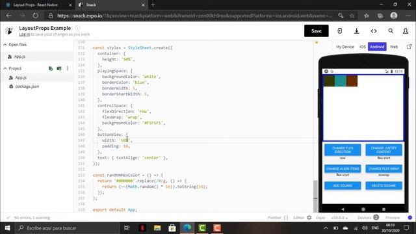Tap DELETE SQUARE button
This screenshot has width=416, height=234.
tap(383, 186)
